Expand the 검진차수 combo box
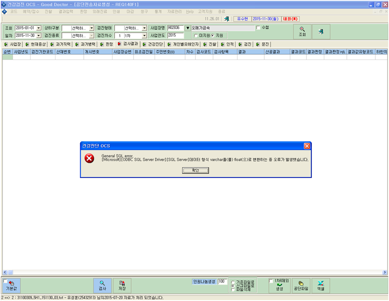This screenshot has width=389, height=301. 145,36
